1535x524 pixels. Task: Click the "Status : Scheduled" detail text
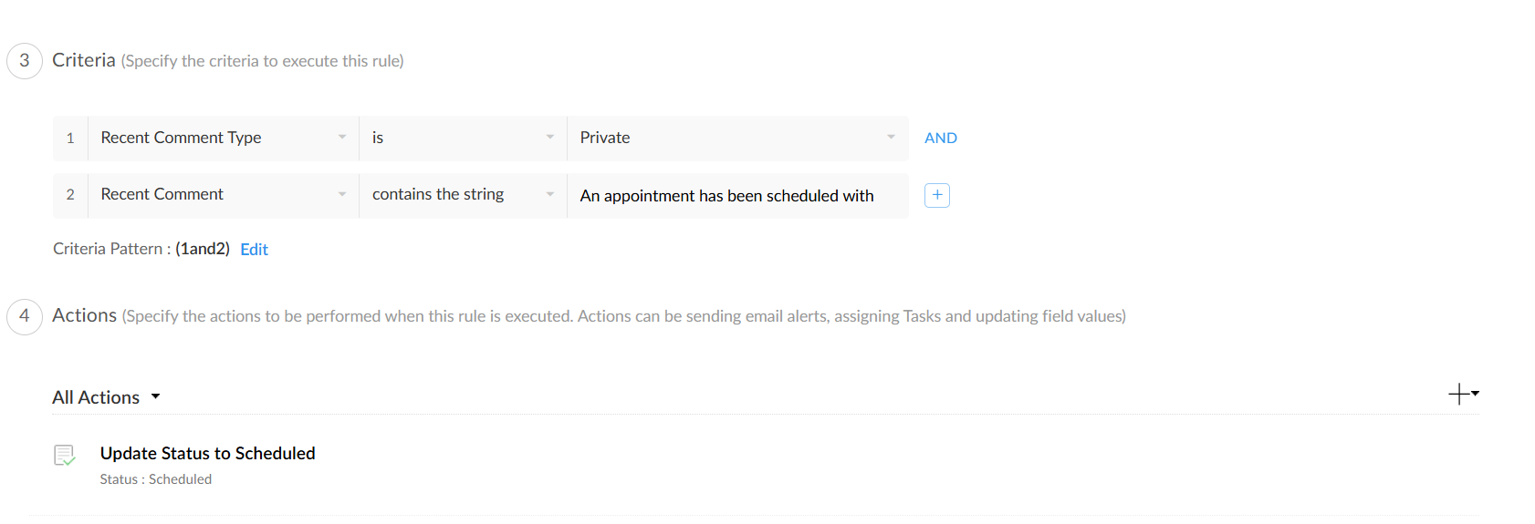point(155,479)
